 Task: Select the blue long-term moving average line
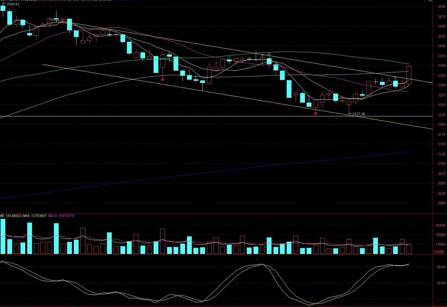(x=204, y=173)
